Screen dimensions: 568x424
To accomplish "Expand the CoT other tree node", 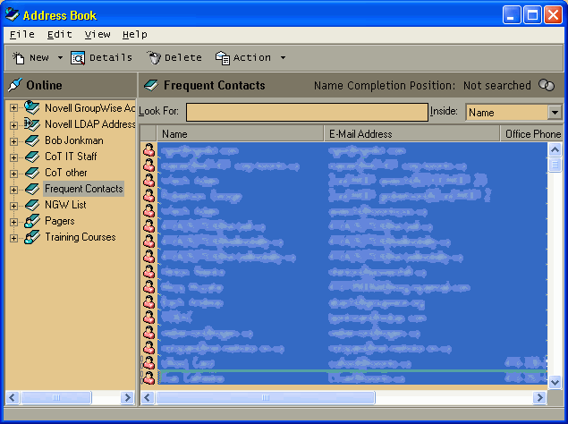I will click(x=13, y=174).
